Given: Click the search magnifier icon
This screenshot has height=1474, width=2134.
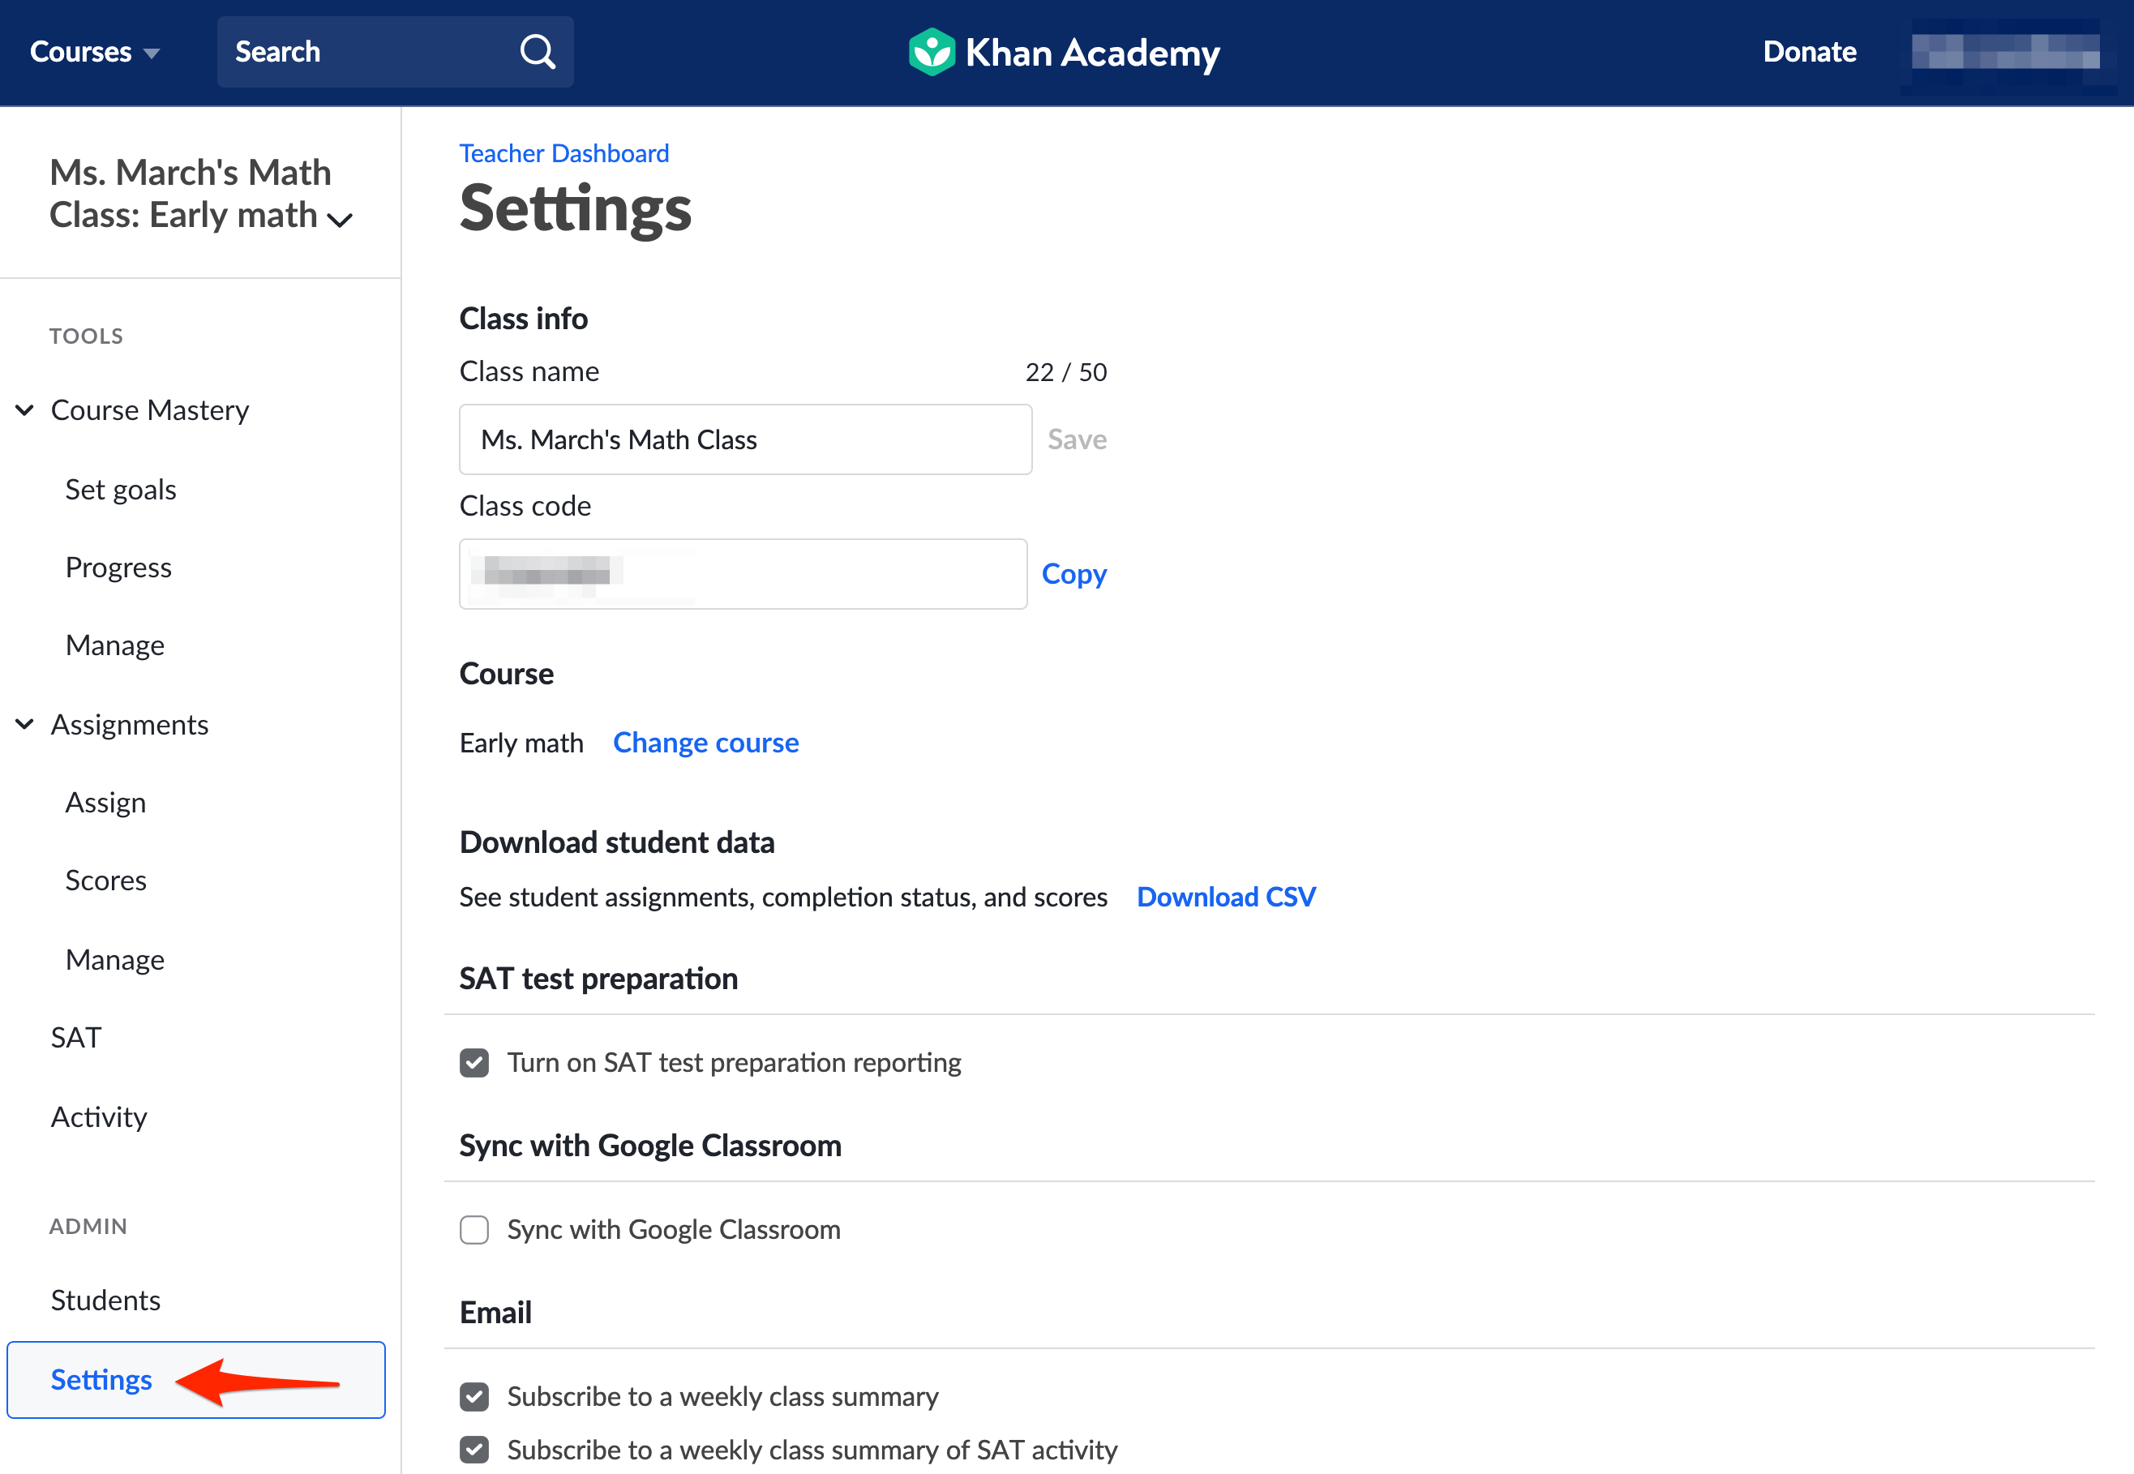Looking at the screenshot, I should point(538,52).
